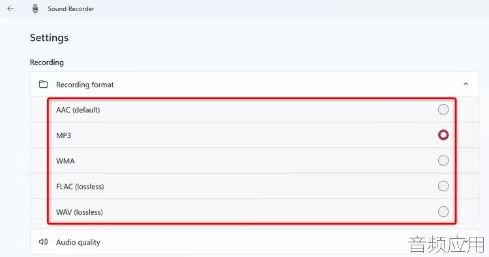Image resolution: width=489 pixels, height=257 pixels.
Task: Click the FLAC (lossless) label text
Action: click(80, 186)
